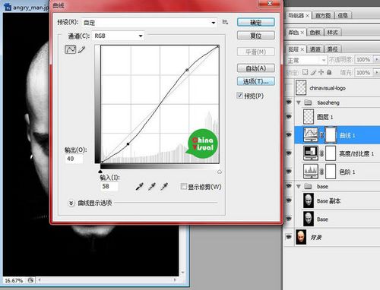The width and height of the screenshot is (380, 290).
Task: Click the 输入(I) input value field
Action: click(109, 186)
